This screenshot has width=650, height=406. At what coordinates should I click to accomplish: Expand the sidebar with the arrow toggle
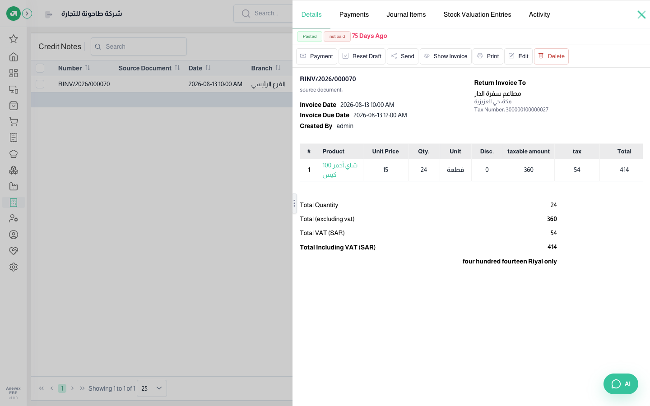click(x=27, y=14)
